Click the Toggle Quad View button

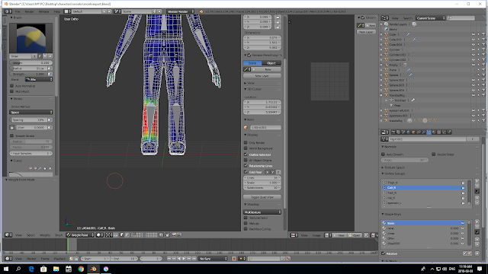click(262, 197)
